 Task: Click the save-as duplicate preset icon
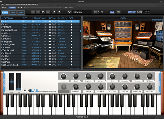[43, 12]
